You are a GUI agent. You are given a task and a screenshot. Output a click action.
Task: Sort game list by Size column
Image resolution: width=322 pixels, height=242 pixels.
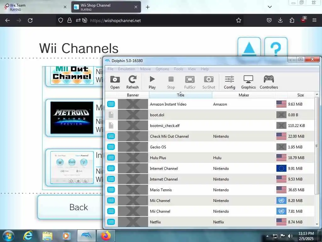click(300, 95)
